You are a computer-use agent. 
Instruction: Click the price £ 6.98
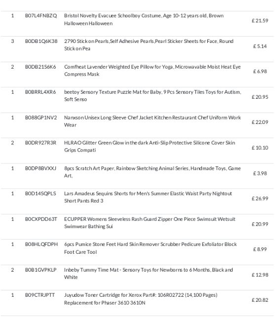pos(260,72)
